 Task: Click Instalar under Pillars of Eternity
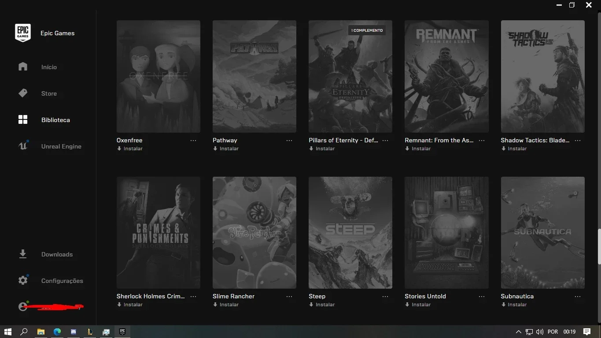pyautogui.click(x=322, y=149)
